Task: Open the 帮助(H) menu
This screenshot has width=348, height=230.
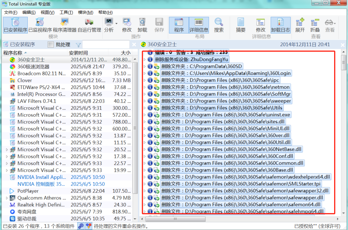Action: [x=105, y=13]
